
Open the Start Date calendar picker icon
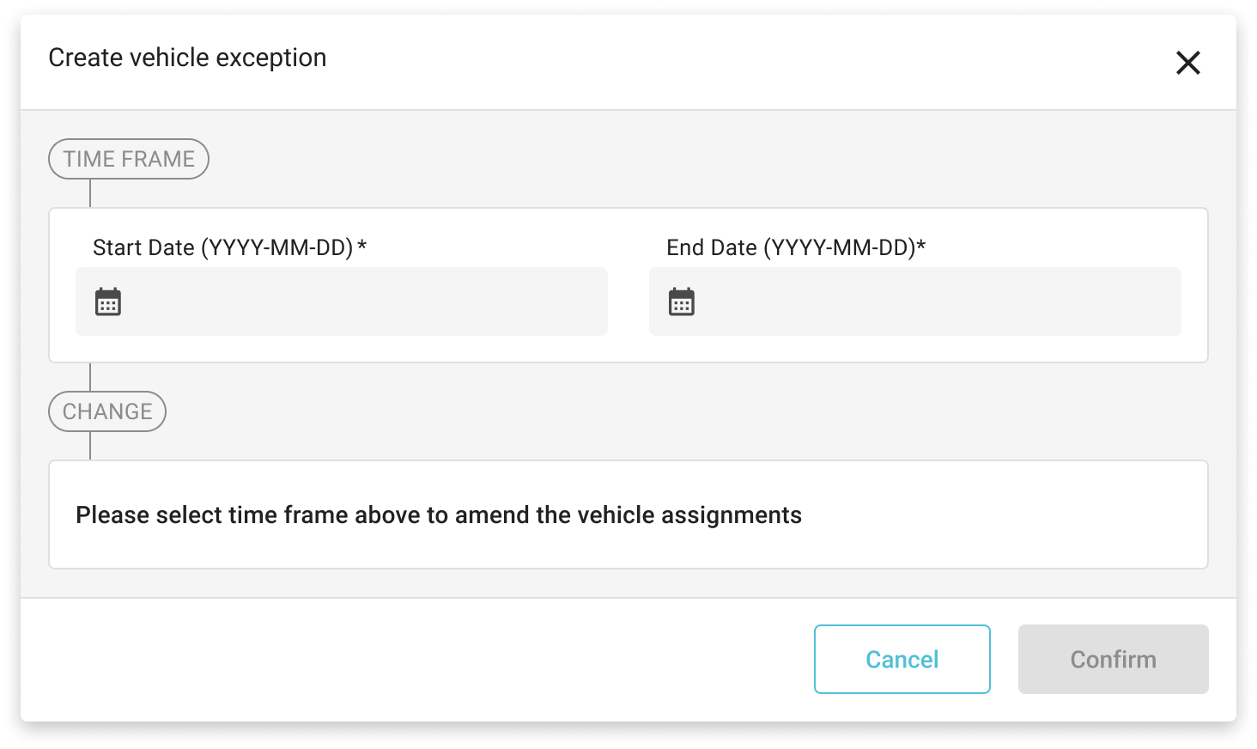pyautogui.click(x=108, y=302)
